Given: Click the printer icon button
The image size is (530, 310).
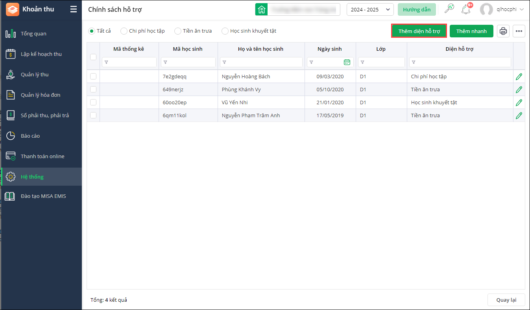Looking at the screenshot, I should pos(503,31).
